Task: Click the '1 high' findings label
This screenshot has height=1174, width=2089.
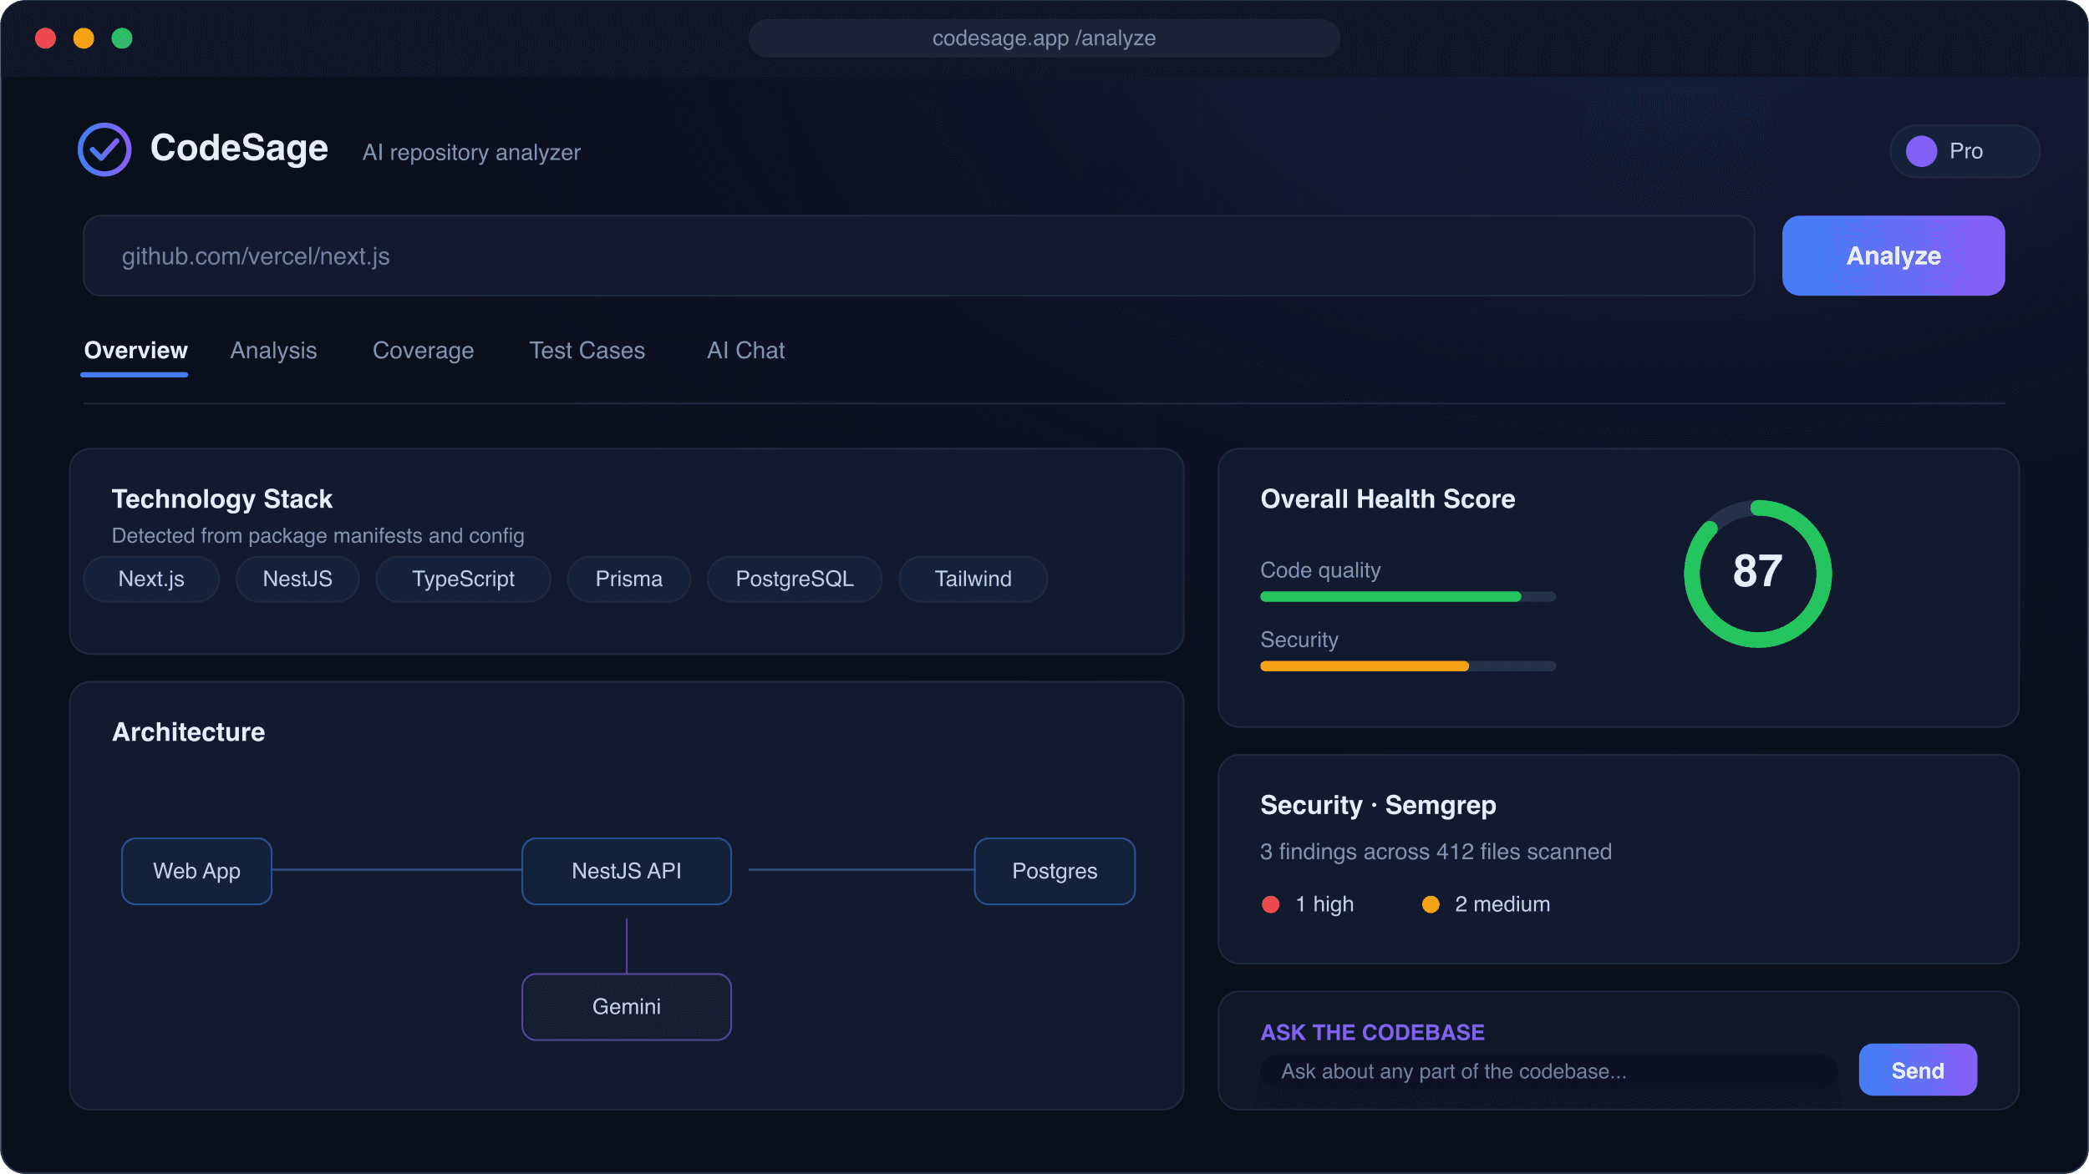Action: pos(1324,904)
